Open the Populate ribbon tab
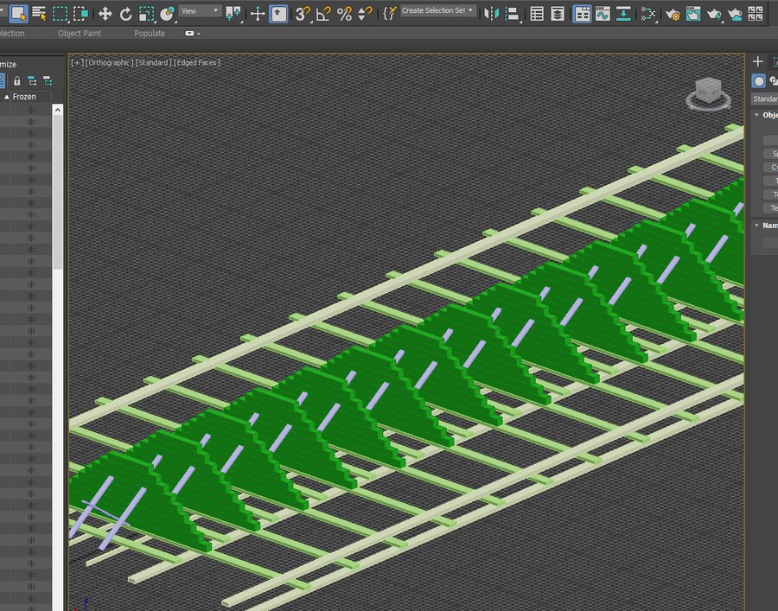Viewport: 778px width, 611px height. [150, 34]
